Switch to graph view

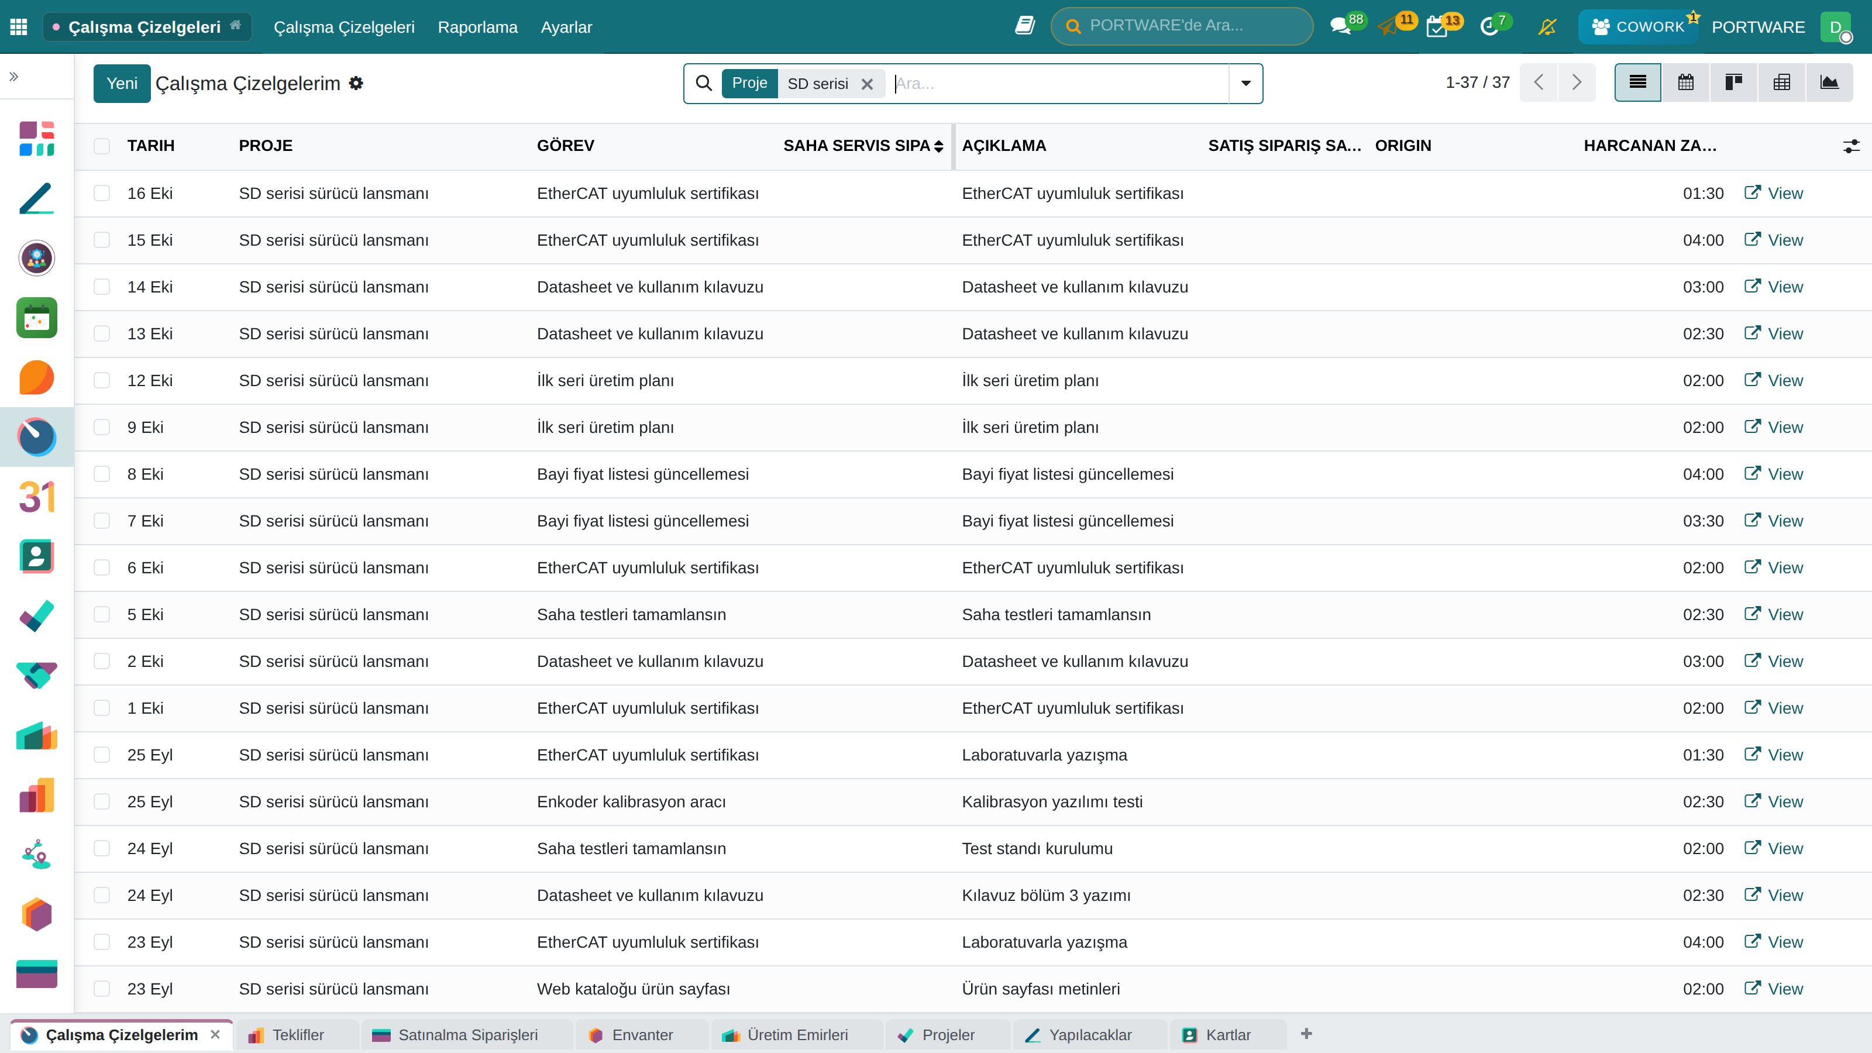point(1829,82)
